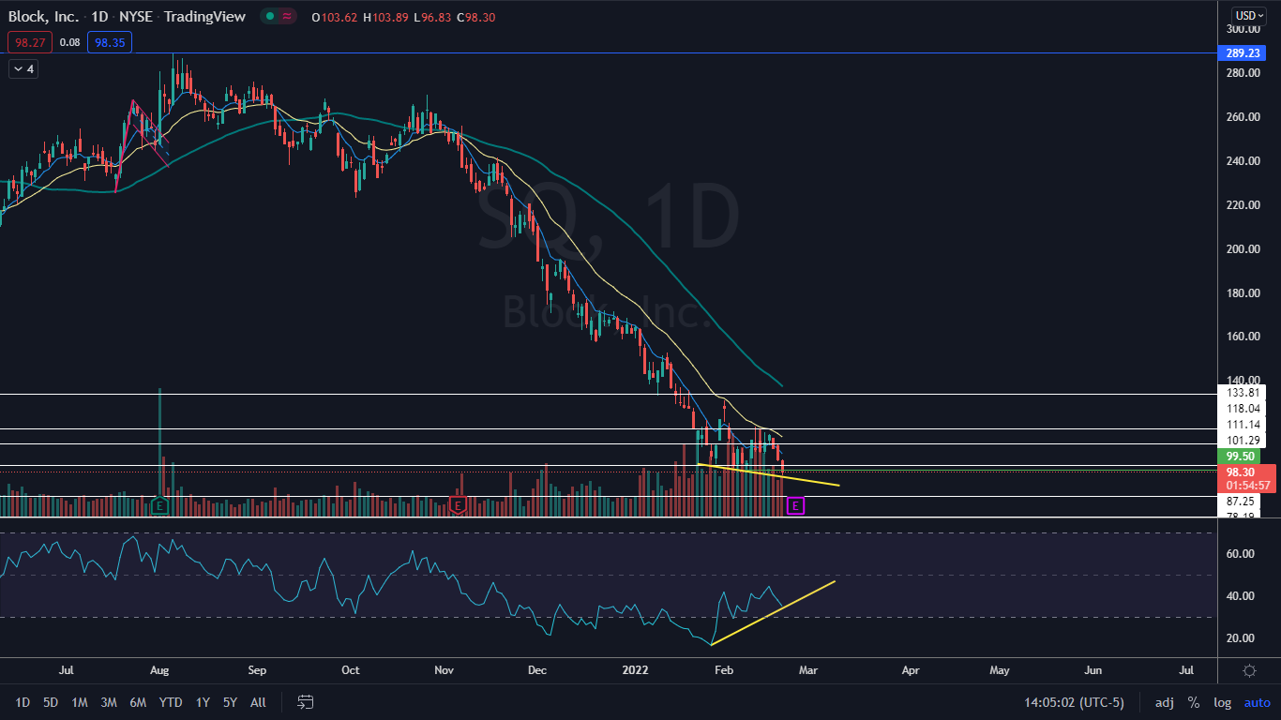The width and height of the screenshot is (1281, 720).
Task: Select the 1D time range
Action: tap(23, 702)
